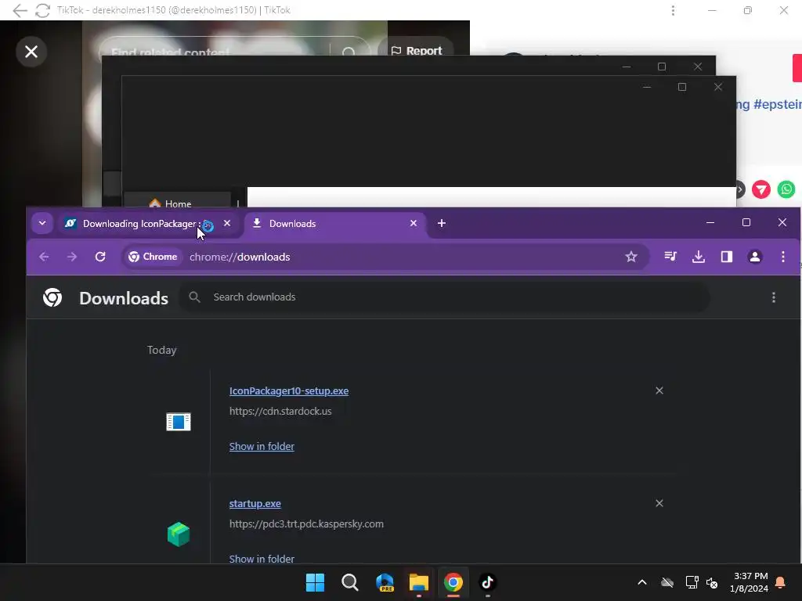Open TikTok from taskbar
This screenshot has width=802, height=601.
coord(487,582)
